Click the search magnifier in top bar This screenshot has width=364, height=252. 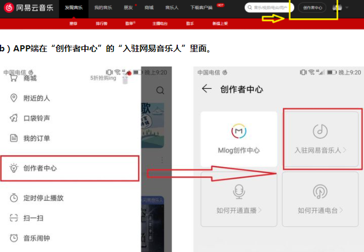click(249, 8)
